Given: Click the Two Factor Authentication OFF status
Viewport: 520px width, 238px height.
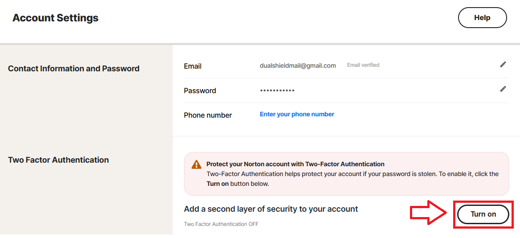Looking at the screenshot, I should (x=221, y=224).
